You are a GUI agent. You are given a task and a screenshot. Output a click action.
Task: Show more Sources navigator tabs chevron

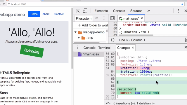point(96,18)
